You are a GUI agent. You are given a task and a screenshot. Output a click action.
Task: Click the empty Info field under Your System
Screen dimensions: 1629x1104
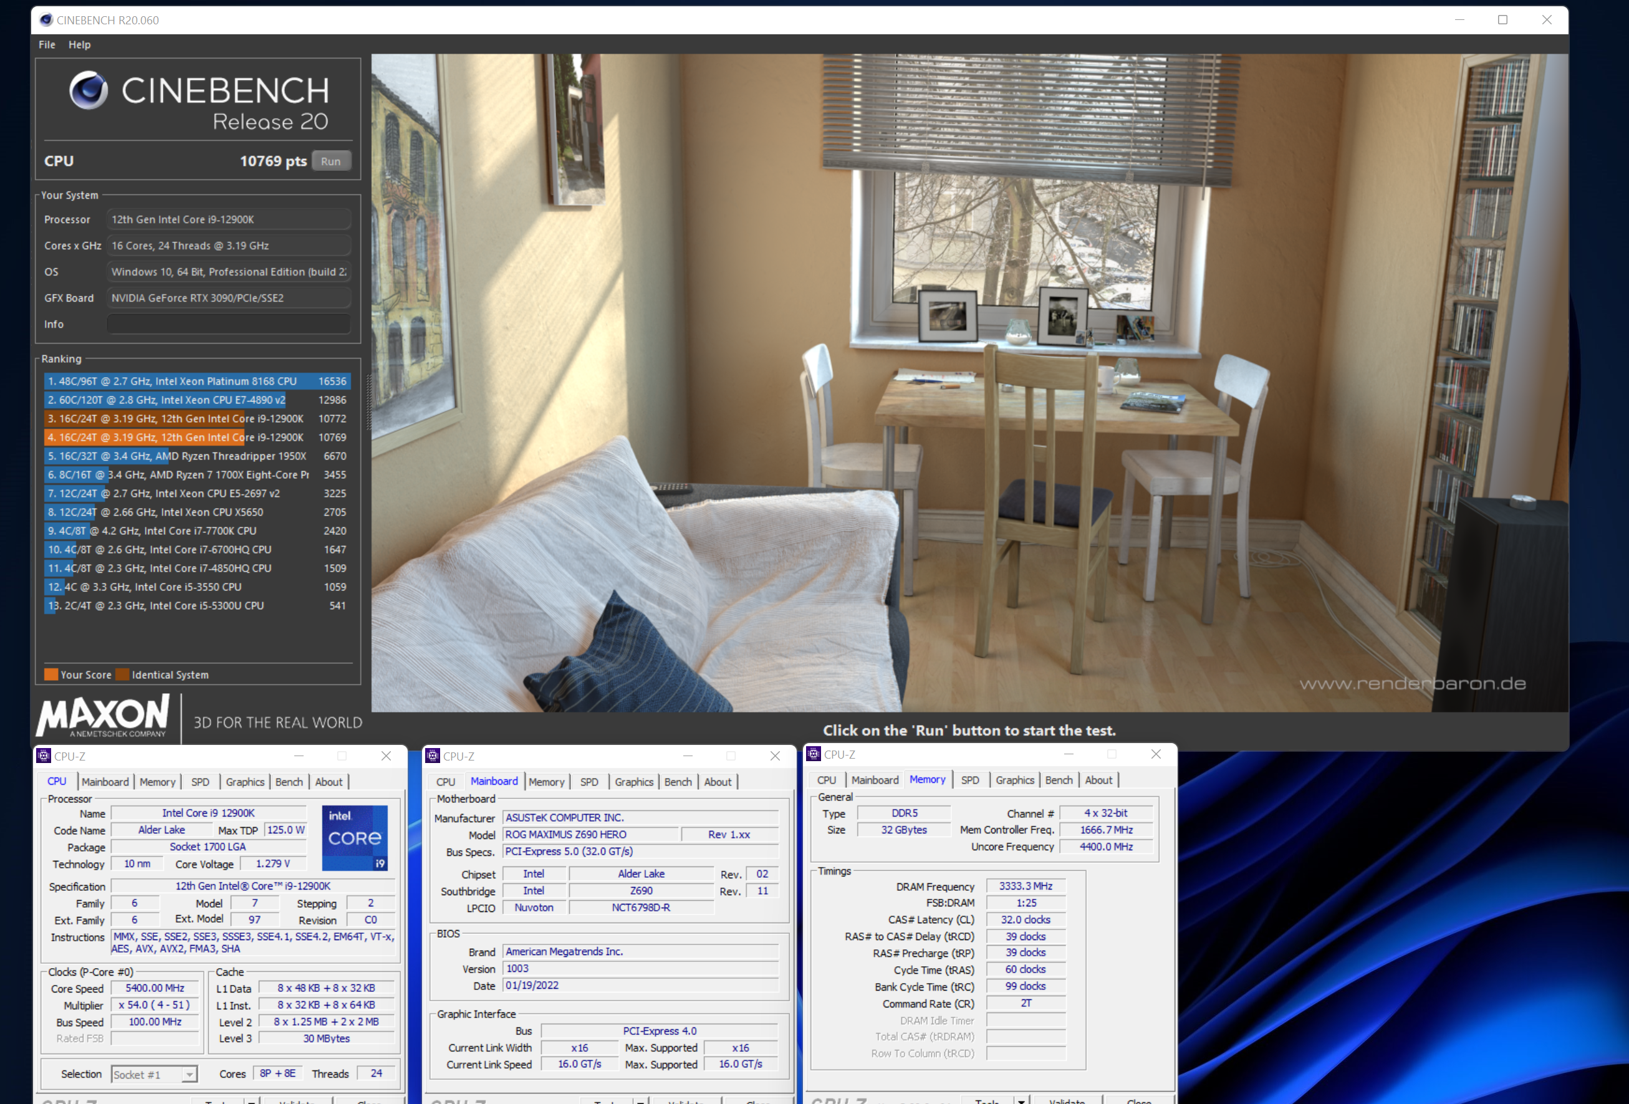coord(229,324)
